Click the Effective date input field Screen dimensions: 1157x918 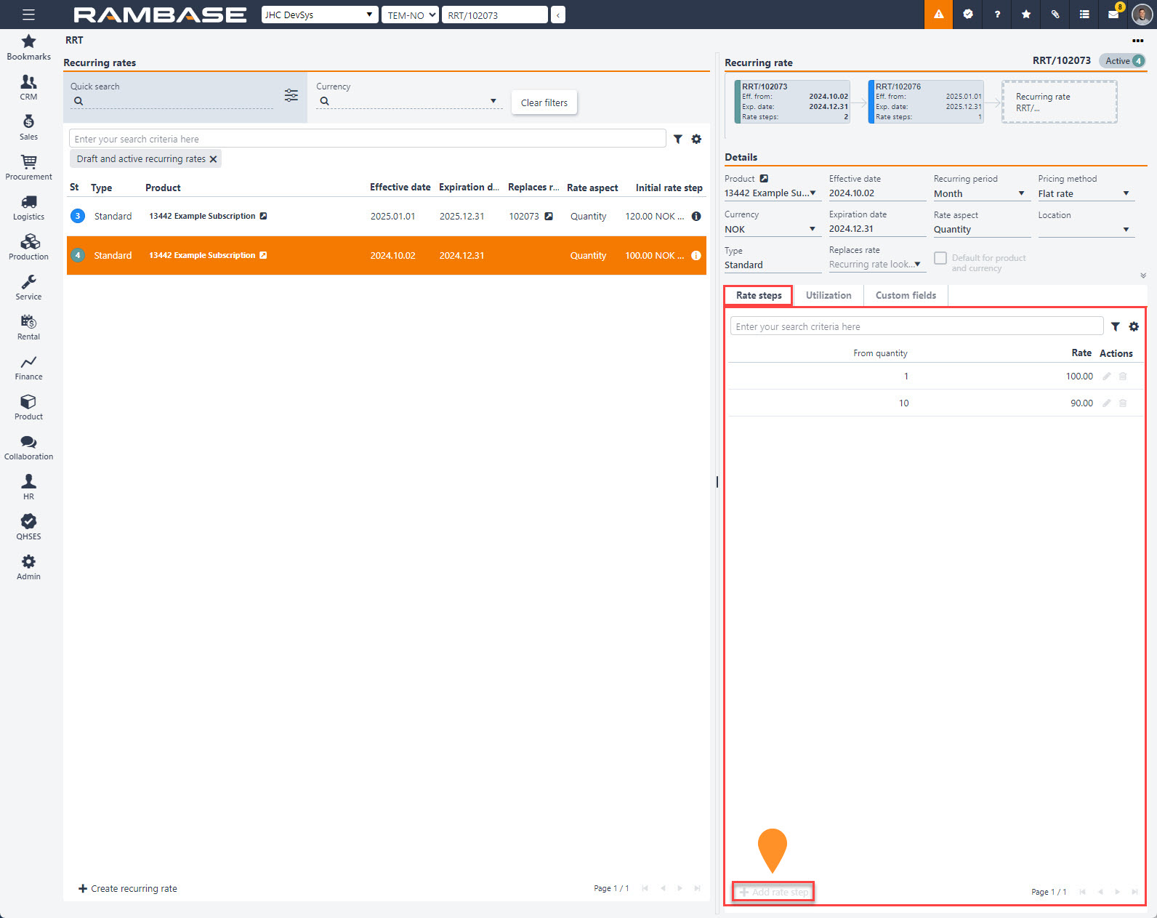coord(876,193)
